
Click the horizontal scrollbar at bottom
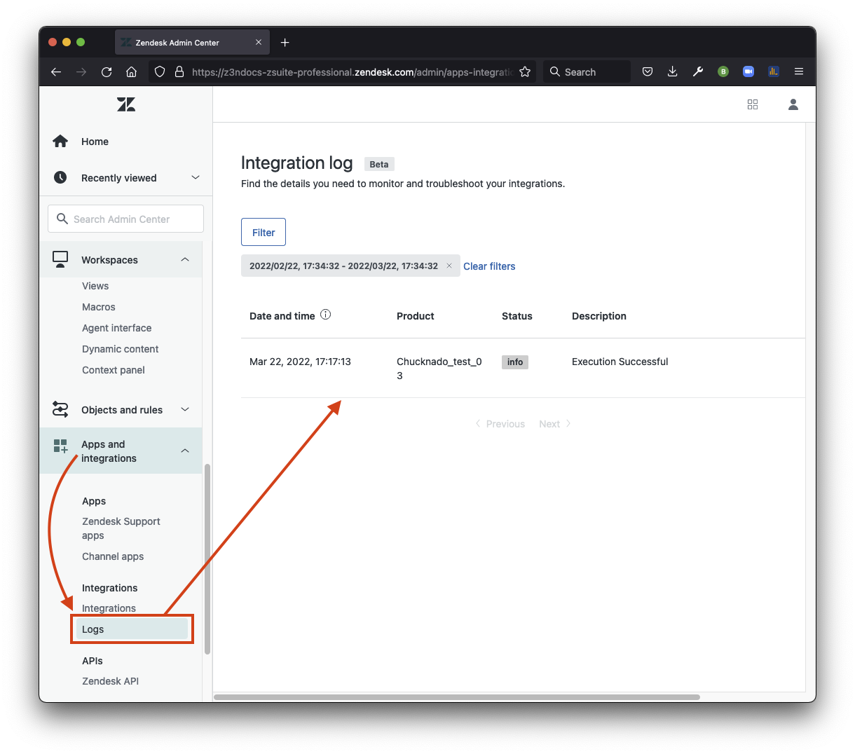(x=457, y=697)
